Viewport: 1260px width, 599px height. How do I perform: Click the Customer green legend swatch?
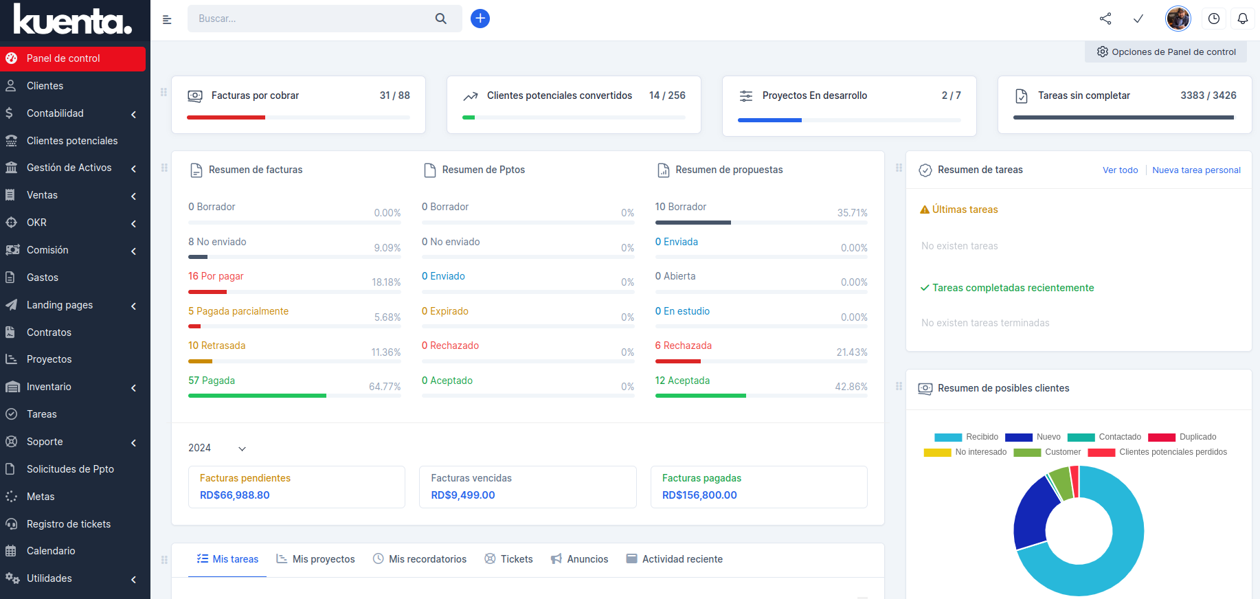click(x=1027, y=452)
